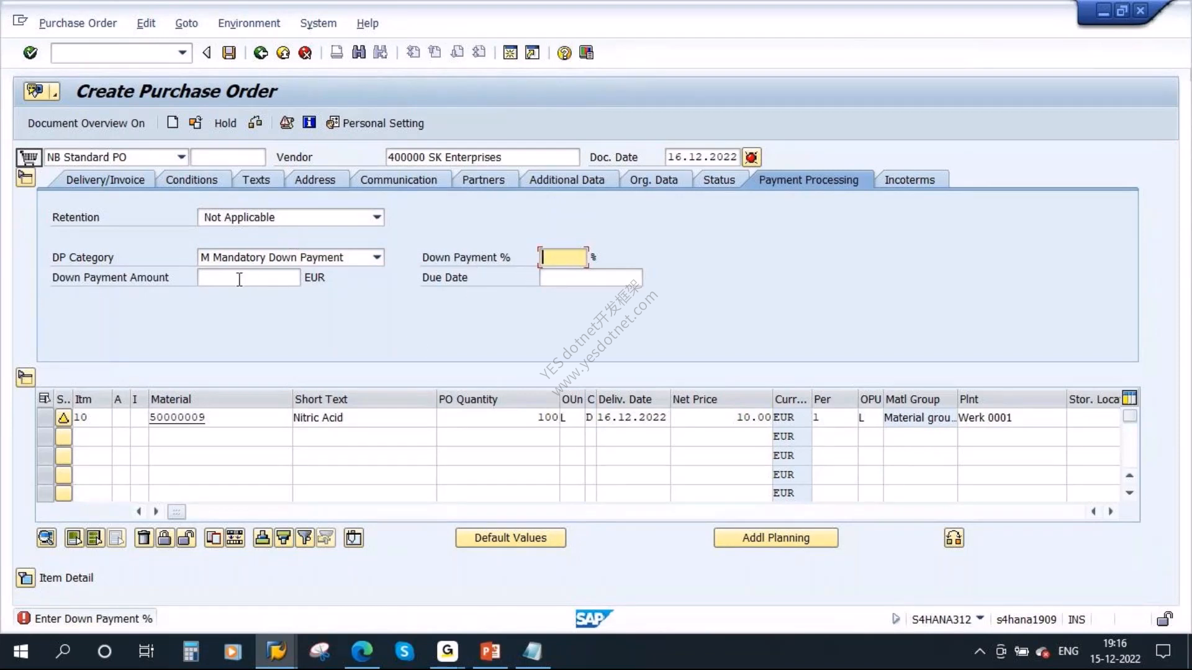Image resolution: width=1192 pixels, height=670 pixels.
Task: Click the Messages icon beside Print Preview
Action: (x=286, y=122)
